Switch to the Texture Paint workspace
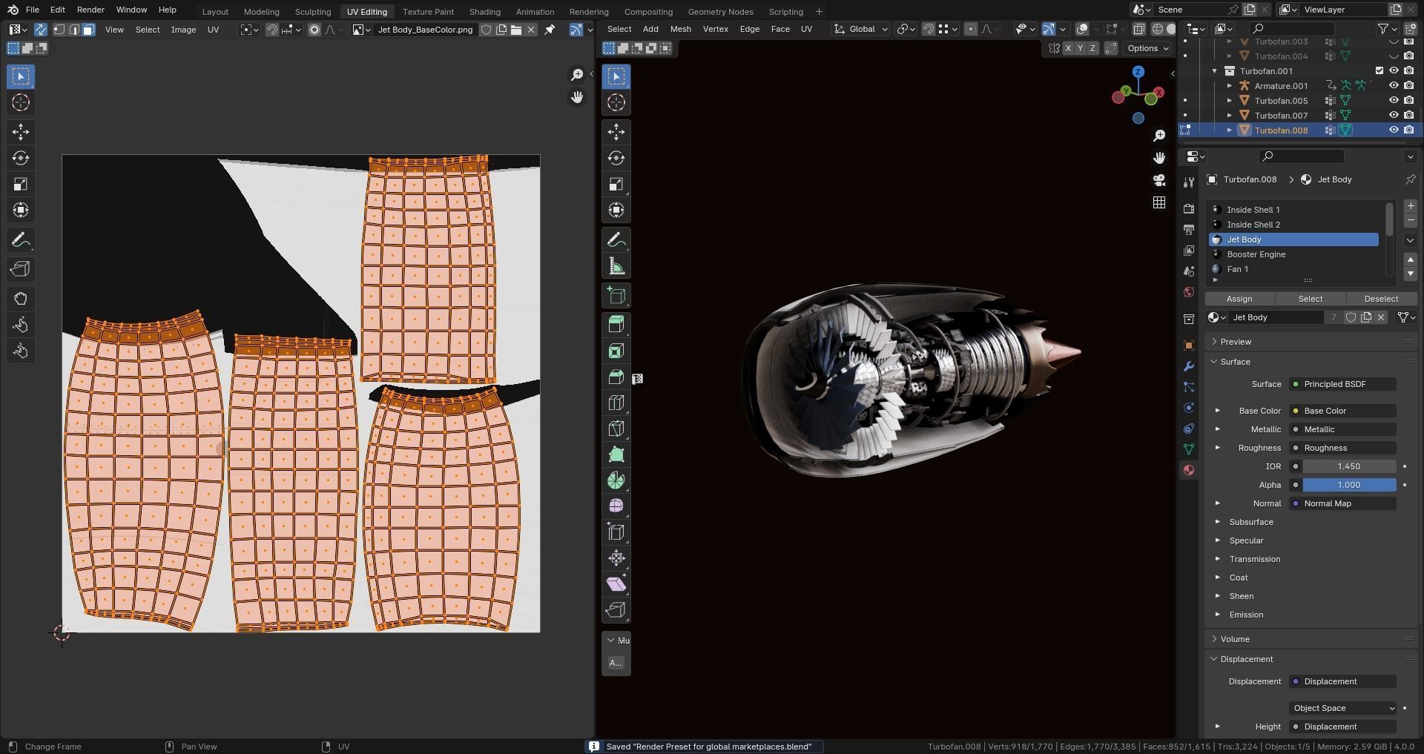 (428, 12)
